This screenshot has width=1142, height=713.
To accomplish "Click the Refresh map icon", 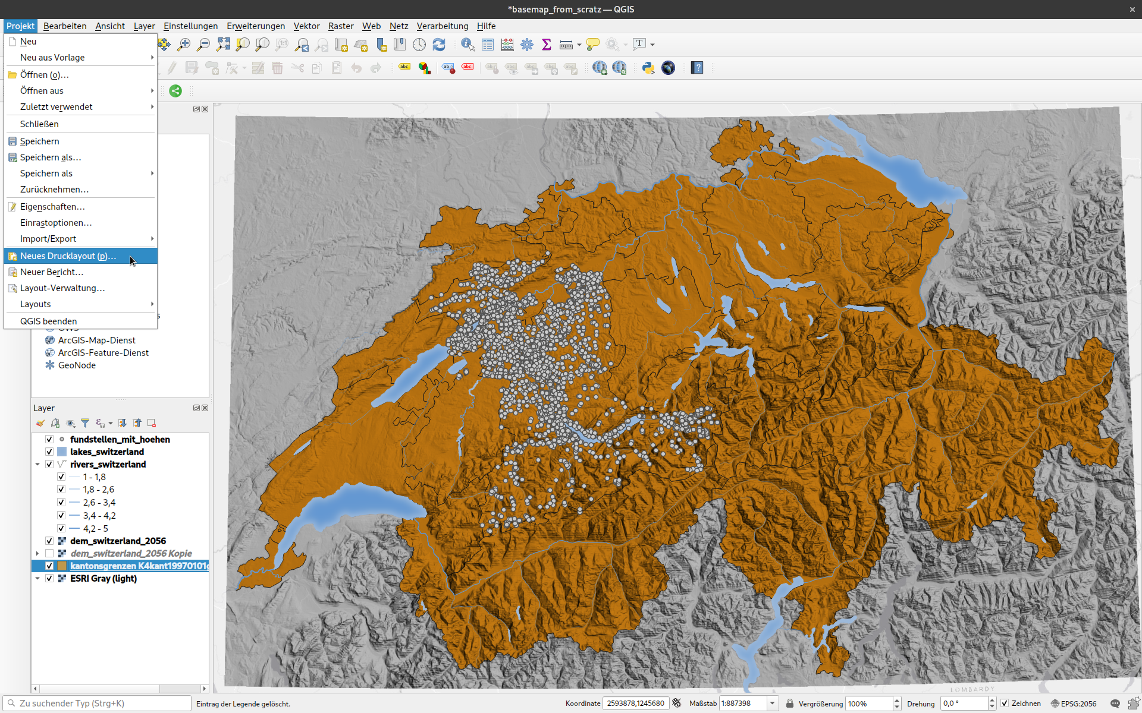I will coord(439,45).
